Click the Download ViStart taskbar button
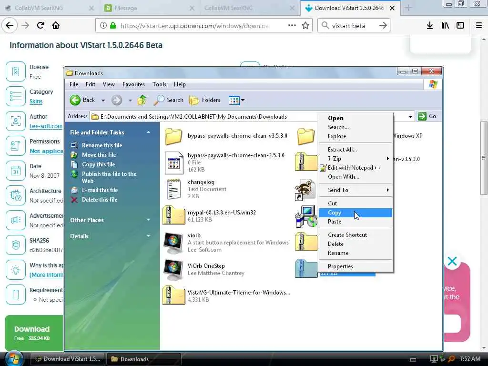 pos(68,359)
